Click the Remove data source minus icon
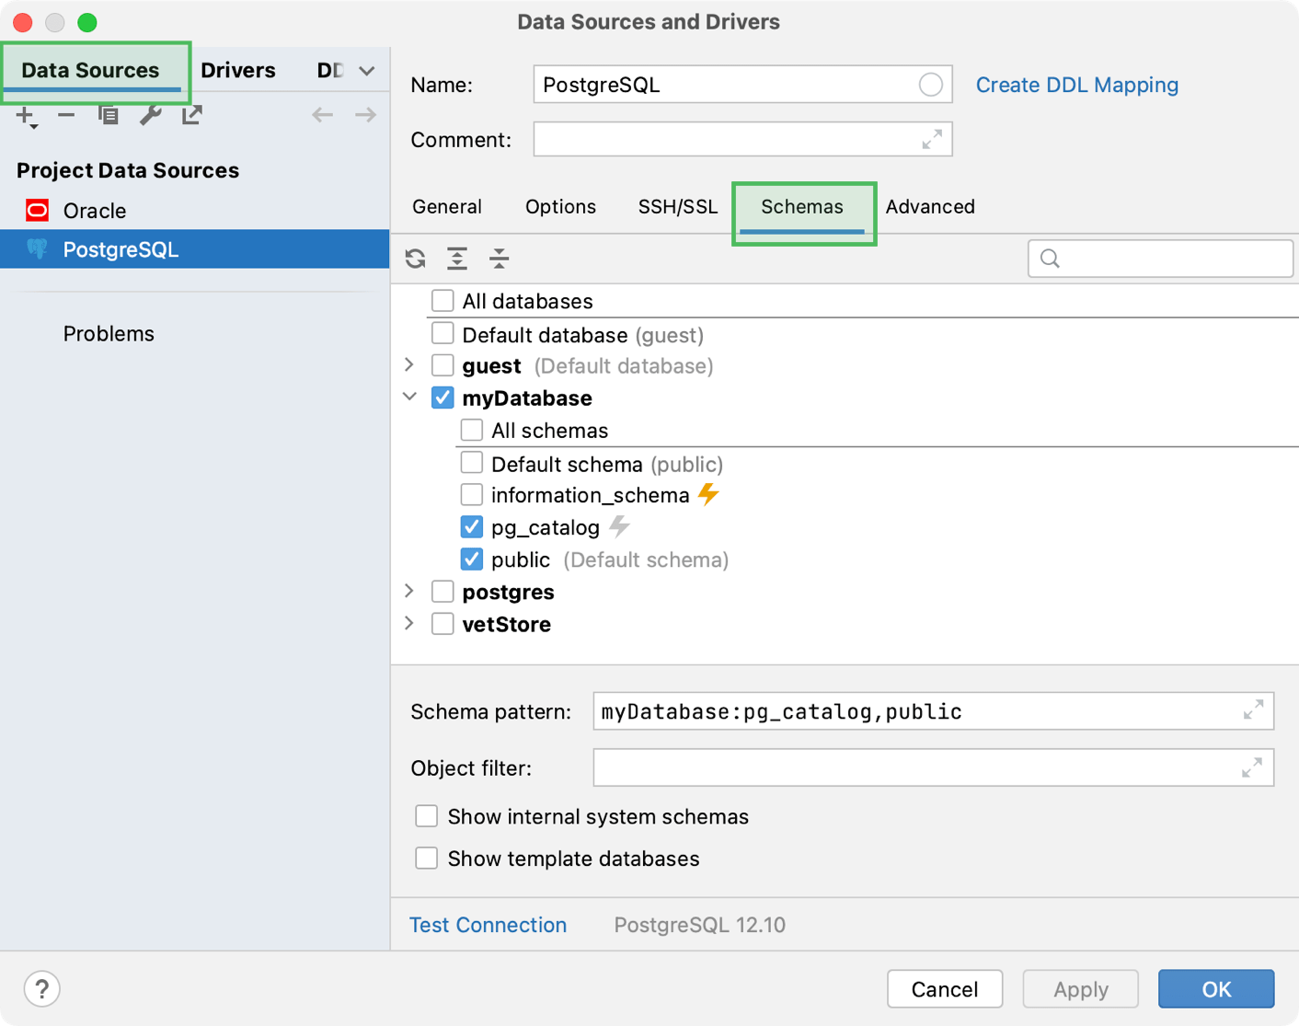 66,116
